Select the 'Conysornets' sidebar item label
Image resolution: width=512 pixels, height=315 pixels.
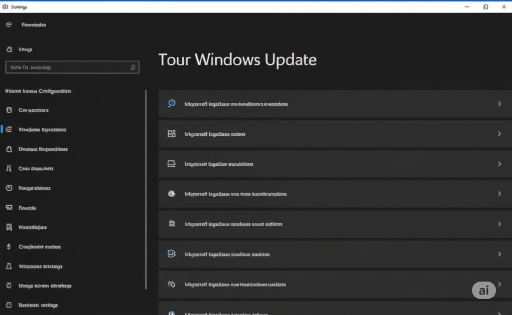[33, 110]
